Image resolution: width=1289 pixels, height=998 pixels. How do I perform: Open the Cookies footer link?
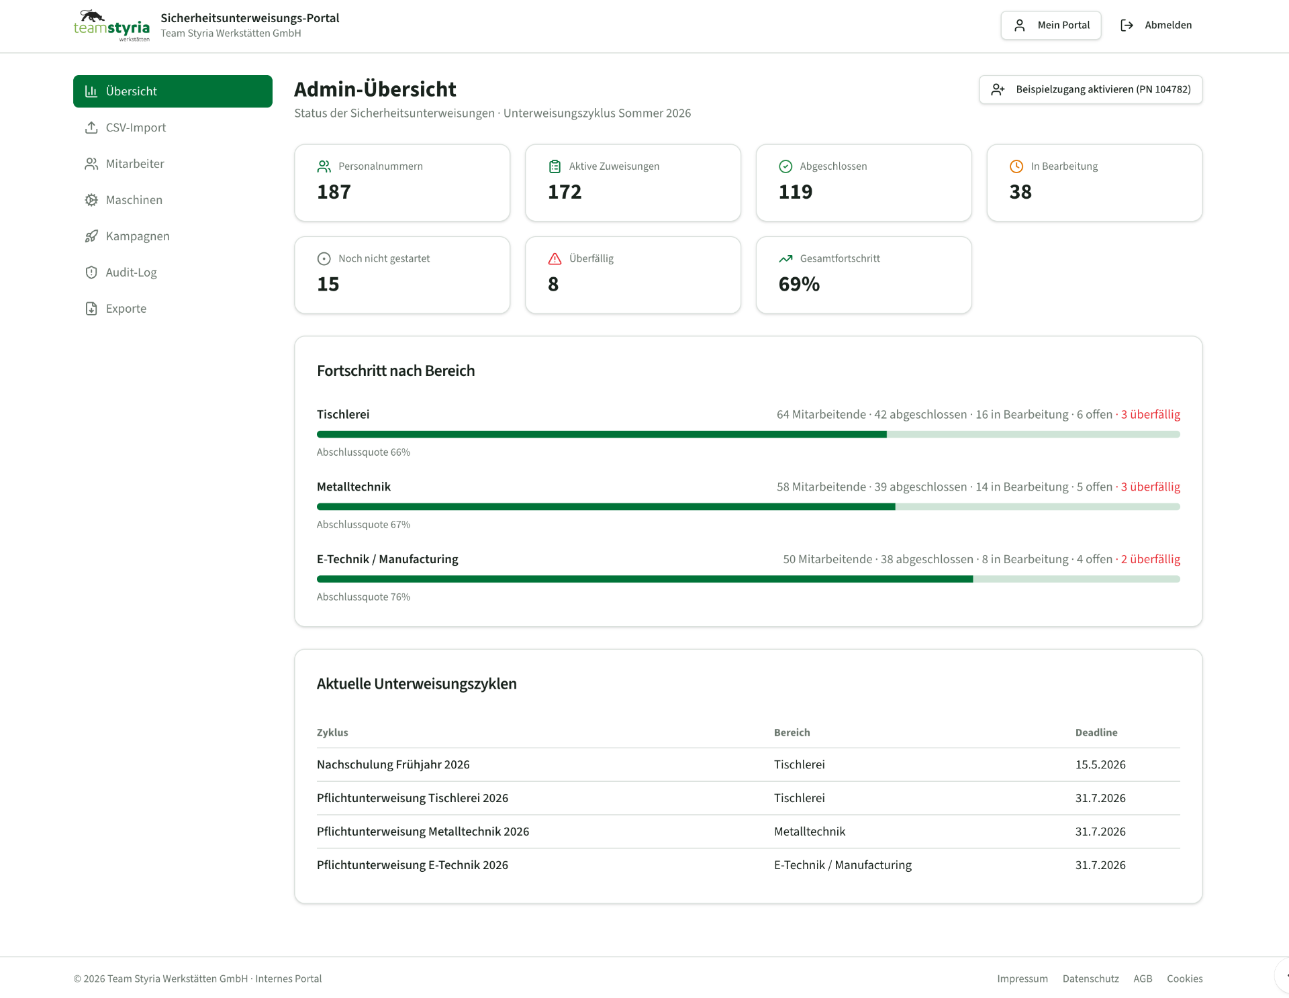(x=1184, y=979)
